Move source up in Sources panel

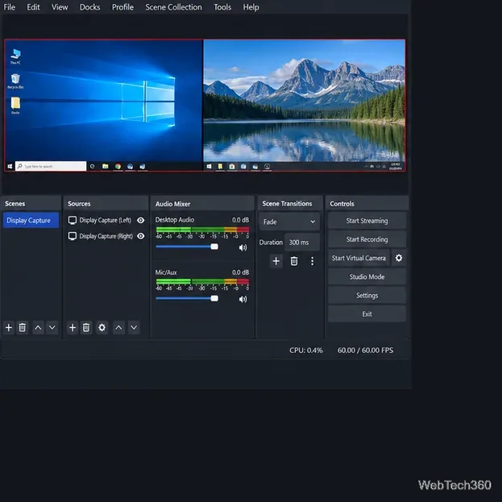pyautogui.click(x=118, y=327)
